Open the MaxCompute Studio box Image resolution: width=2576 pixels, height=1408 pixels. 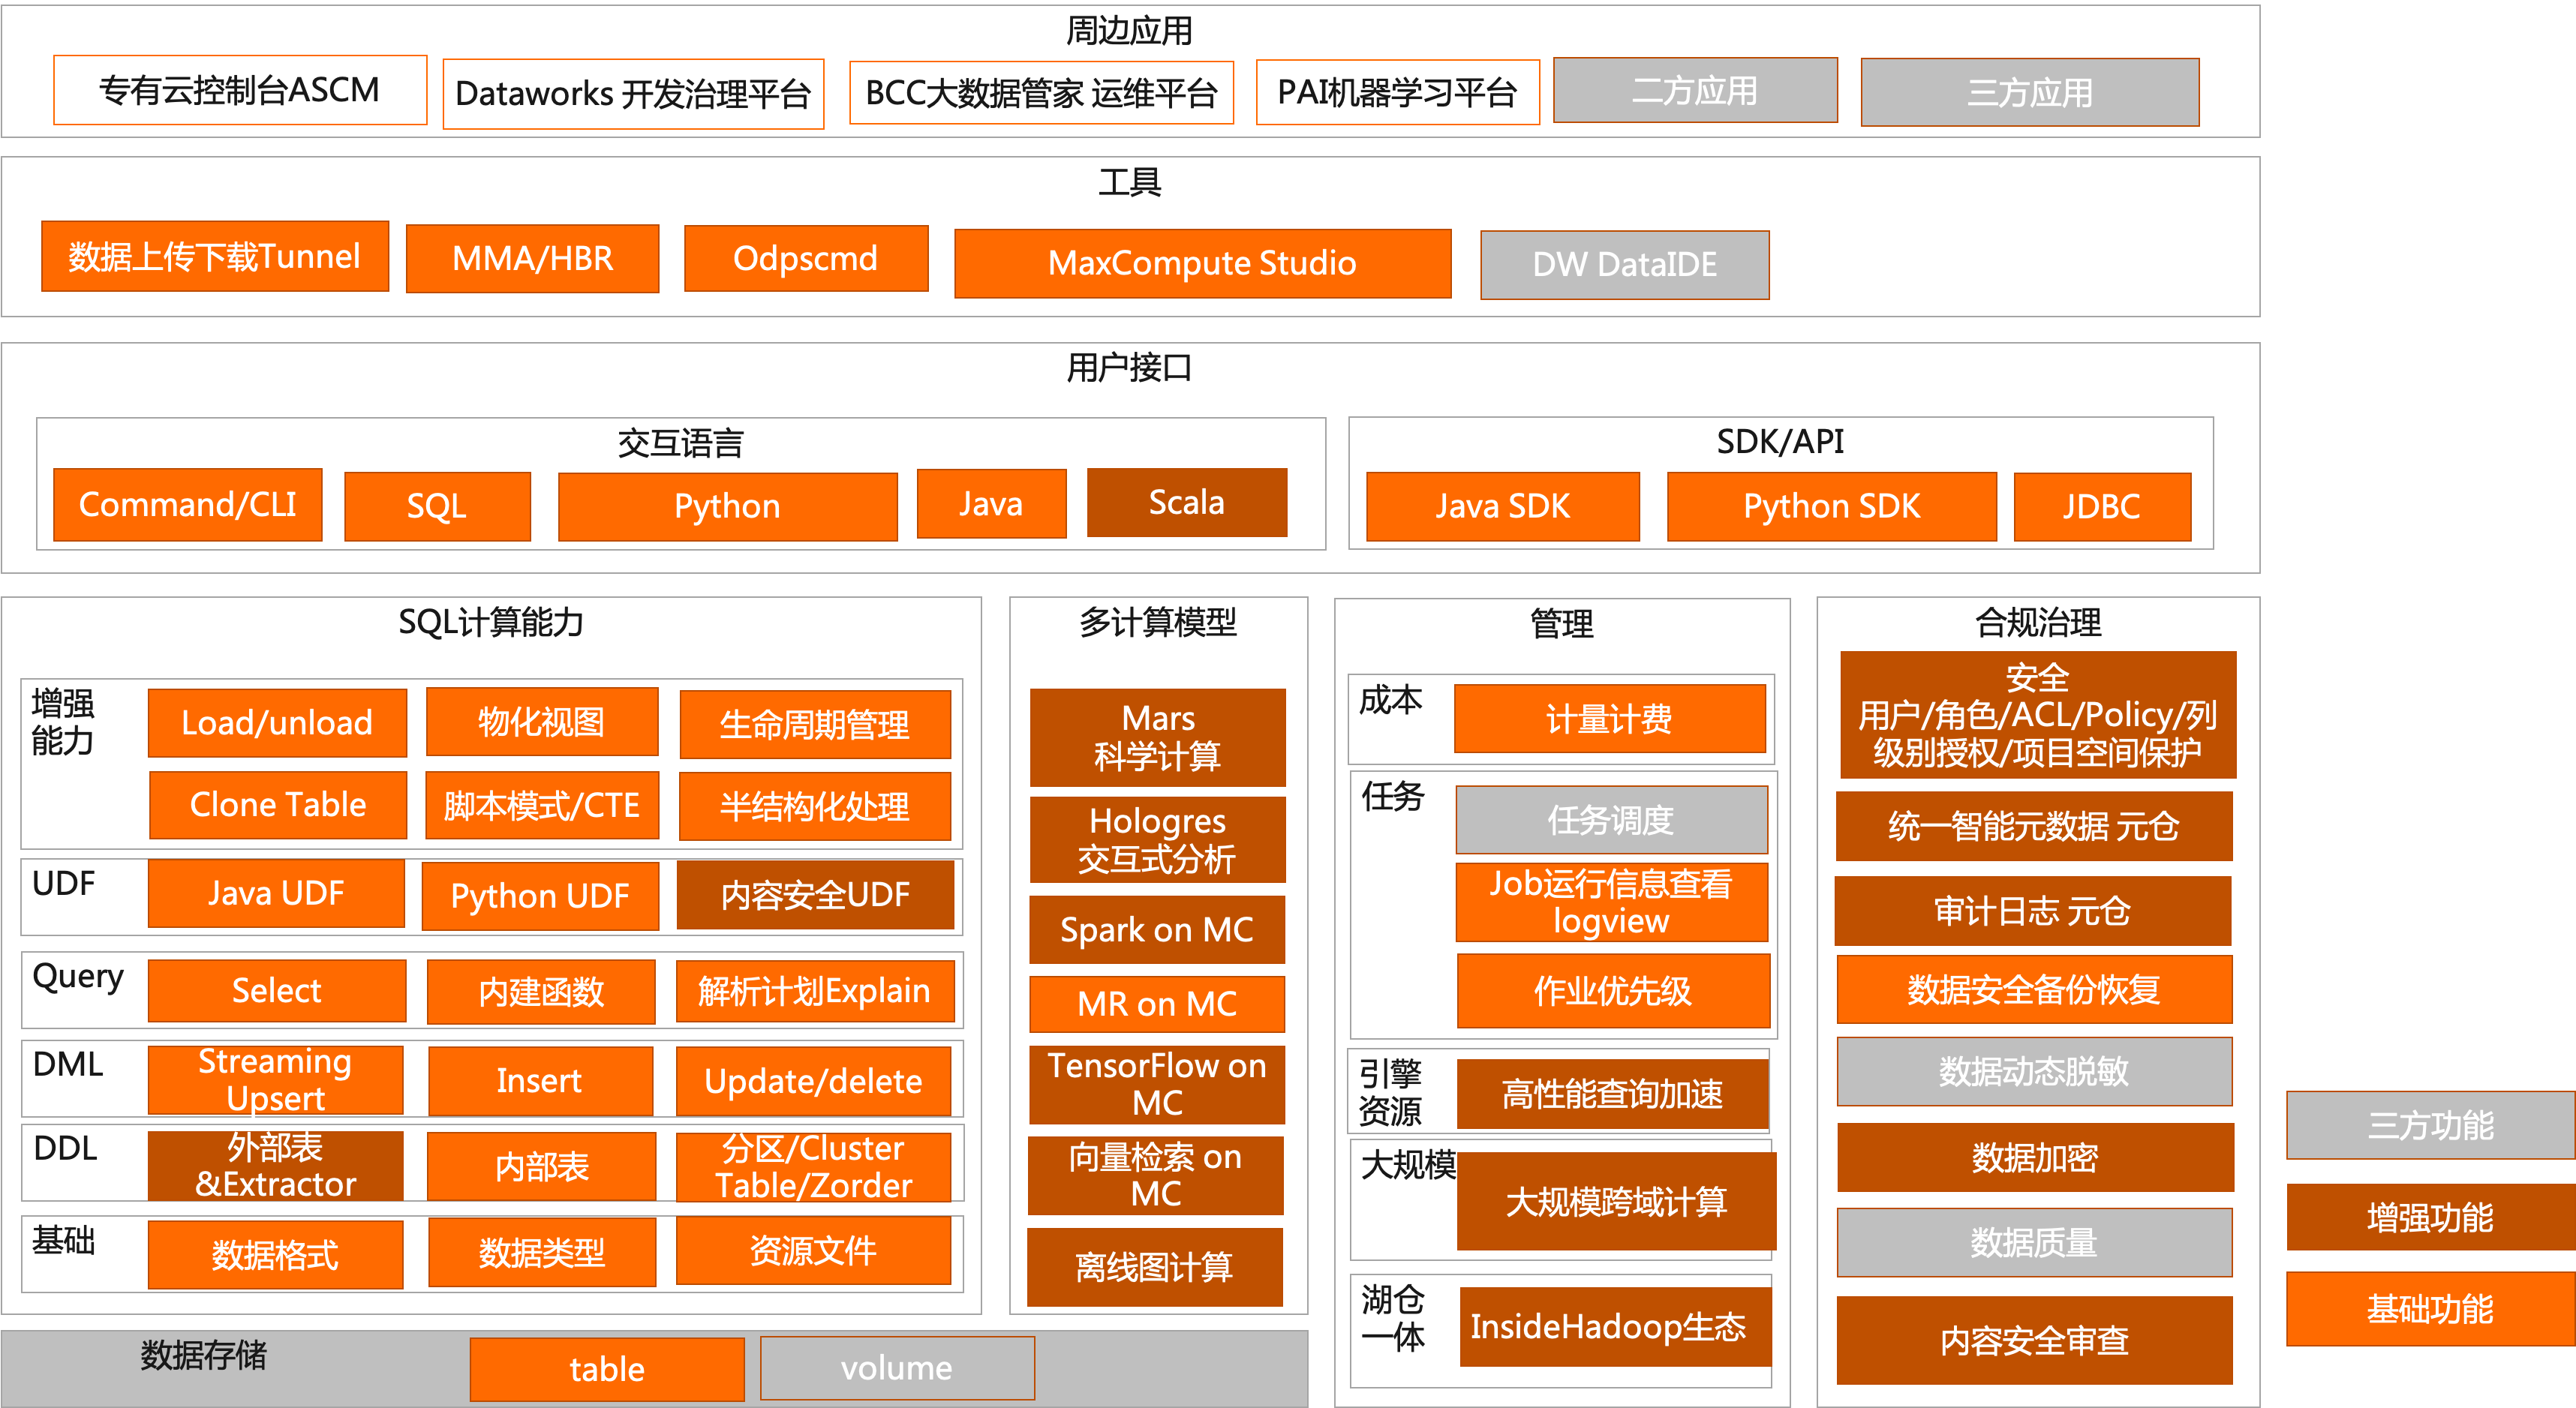coord(1202,263)
